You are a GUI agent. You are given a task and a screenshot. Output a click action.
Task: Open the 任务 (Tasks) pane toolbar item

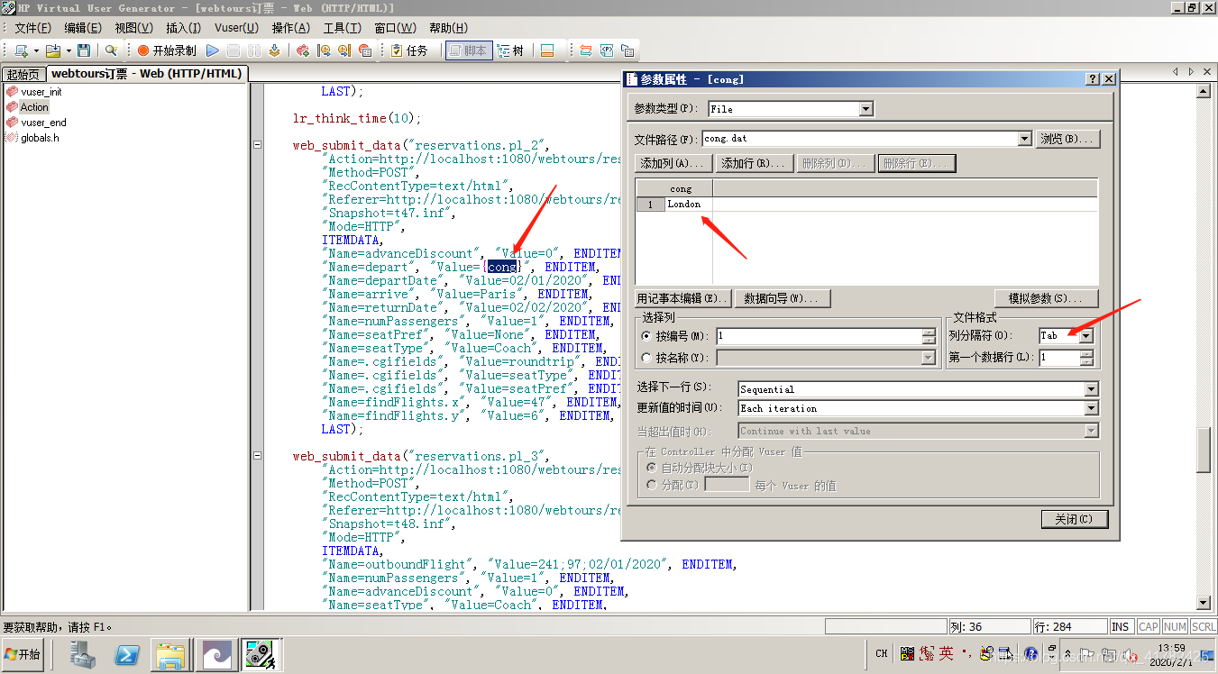[x=409, y=50]
